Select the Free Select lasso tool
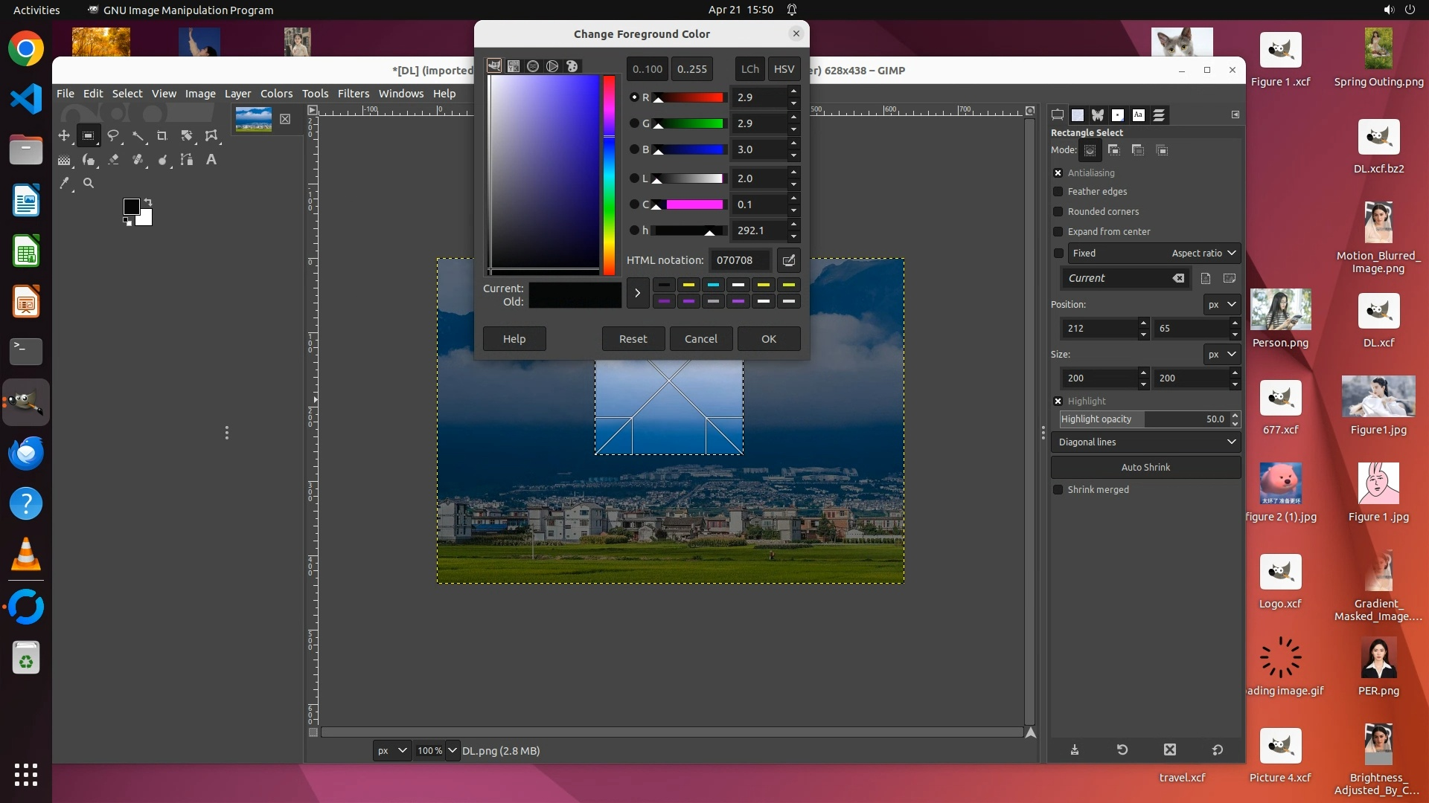 (x=113, y=135)
